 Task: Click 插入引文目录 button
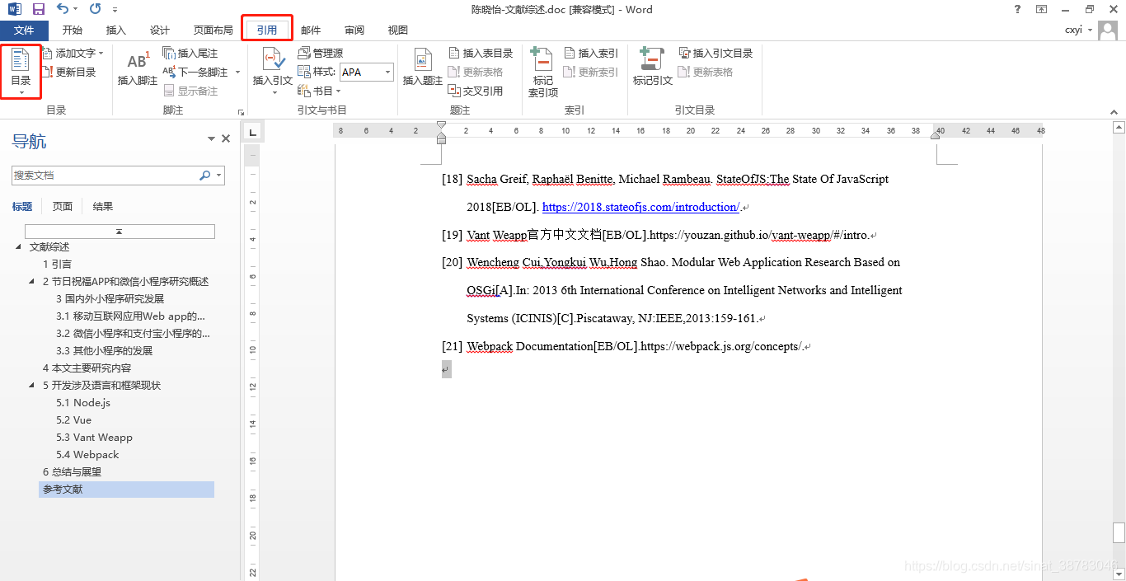pos(715,53)
